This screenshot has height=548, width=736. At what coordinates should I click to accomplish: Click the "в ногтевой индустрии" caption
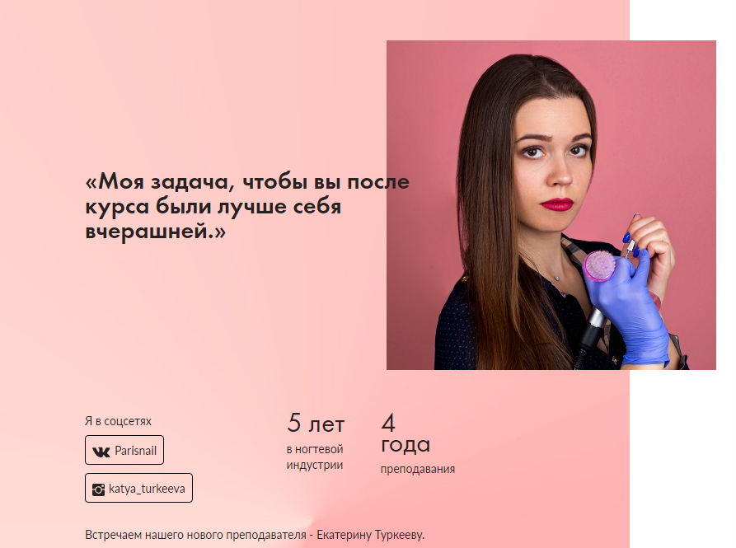[x=315, y=457]
